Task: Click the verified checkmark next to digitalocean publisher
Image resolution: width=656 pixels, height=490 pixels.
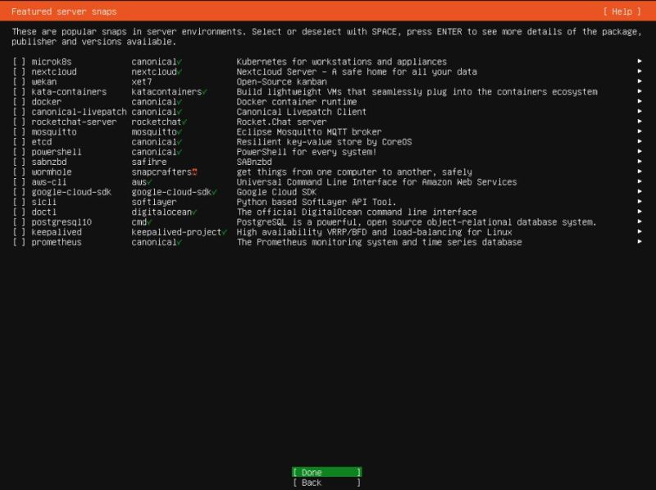Action: click(194, 213)
